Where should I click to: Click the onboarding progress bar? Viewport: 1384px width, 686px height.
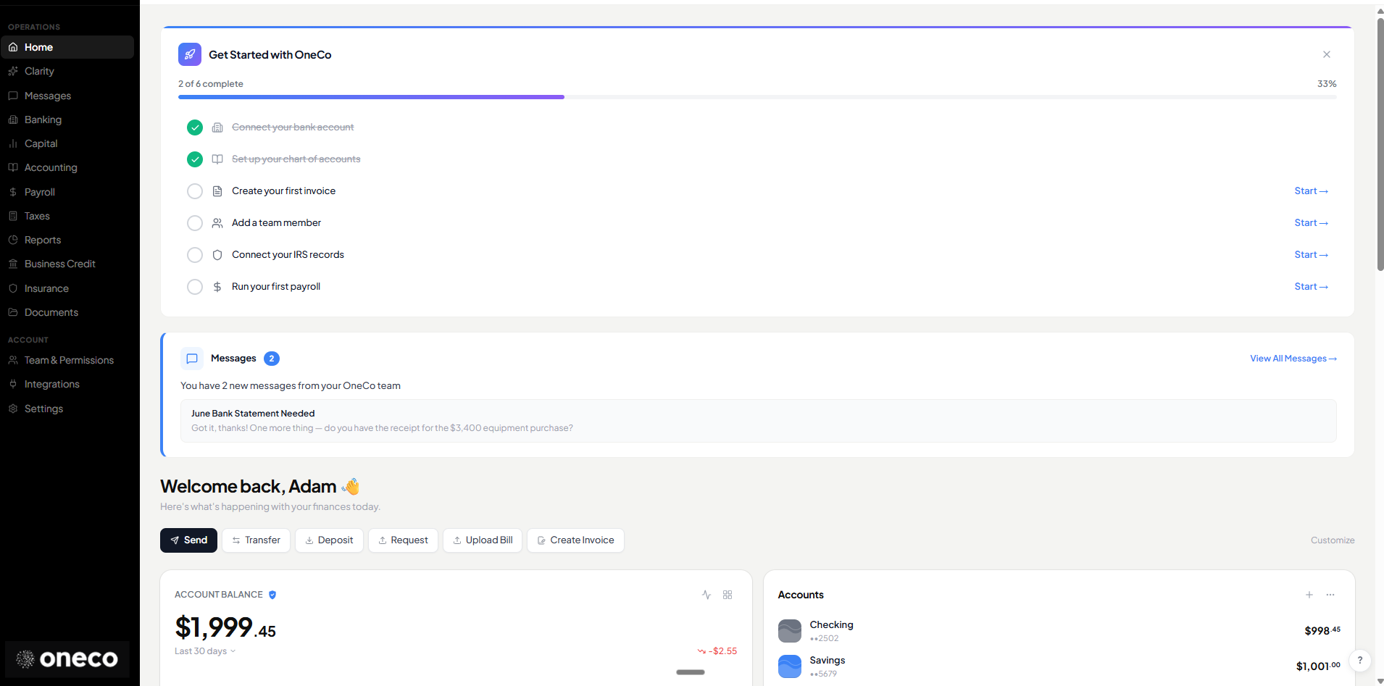(756, 97)
